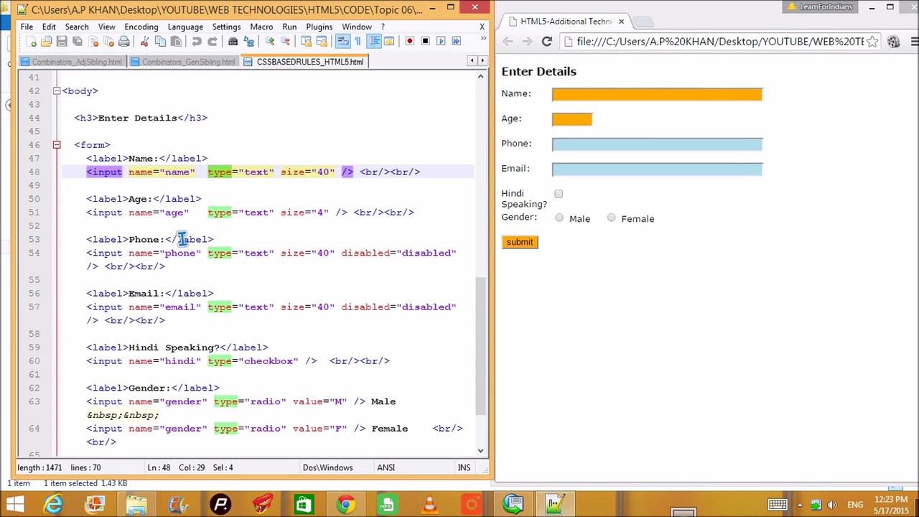Image resolution: width=919 pixels, height=517 pixels.
Task: Start macro recording with the red dot icon
Action: click(x=409, y=41)
